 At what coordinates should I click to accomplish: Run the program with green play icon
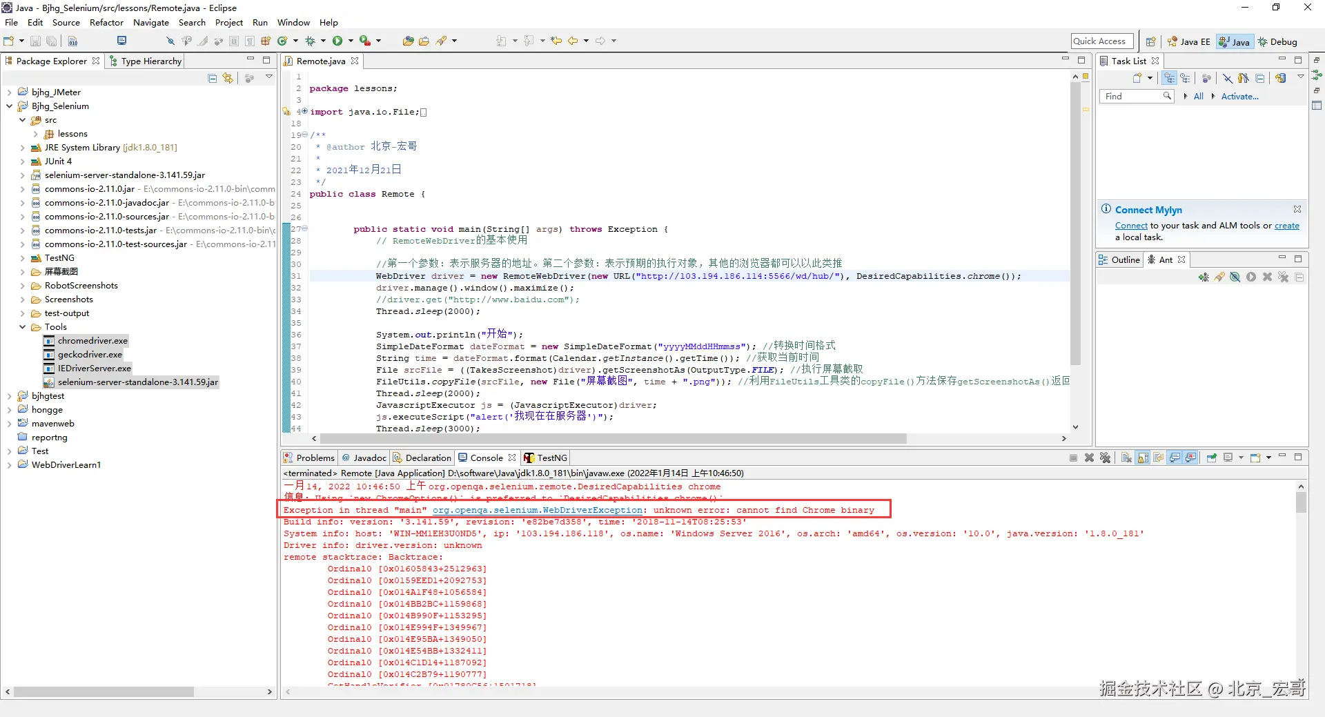337,41
